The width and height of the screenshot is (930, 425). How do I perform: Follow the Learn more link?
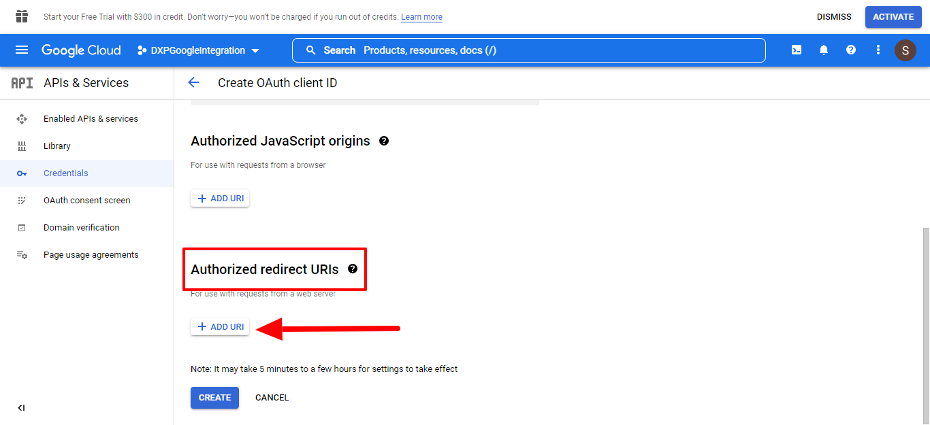tap(421, 17)
